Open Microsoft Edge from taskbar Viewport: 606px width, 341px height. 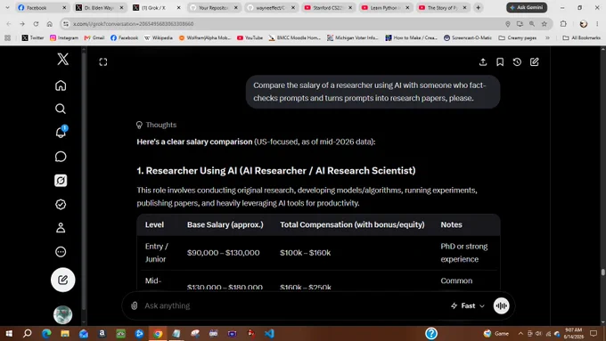46,333
